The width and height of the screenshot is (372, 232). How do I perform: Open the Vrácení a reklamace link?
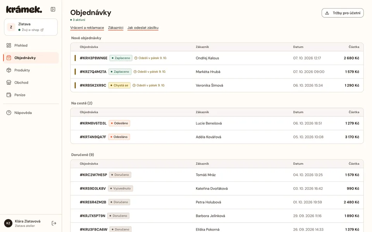(87, 28)
